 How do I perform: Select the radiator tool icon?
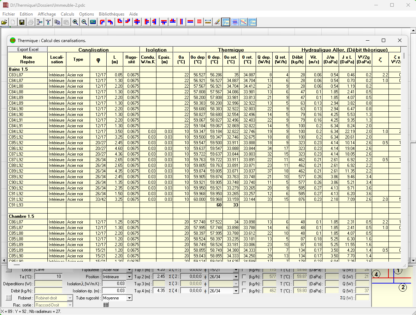tap(200, 22)
